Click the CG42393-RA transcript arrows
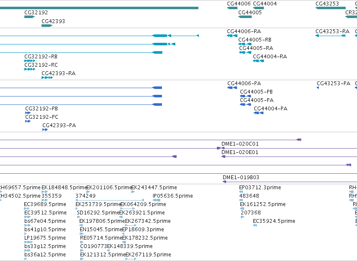Image resolution: width=357 pixels, height=261 pixels. (x=47, y=78)
